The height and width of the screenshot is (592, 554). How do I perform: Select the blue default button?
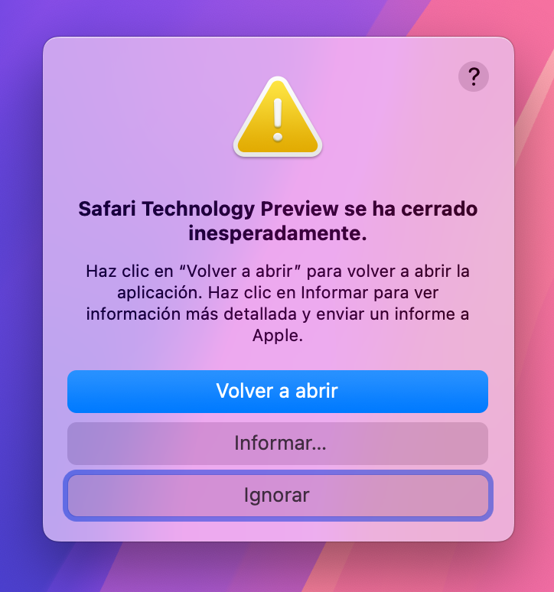[x=278, y=392]
